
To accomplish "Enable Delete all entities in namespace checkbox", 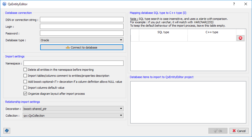I will [25, 70].
